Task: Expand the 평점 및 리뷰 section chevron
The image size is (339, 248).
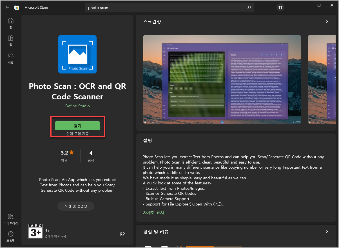Action: [327, 231]
